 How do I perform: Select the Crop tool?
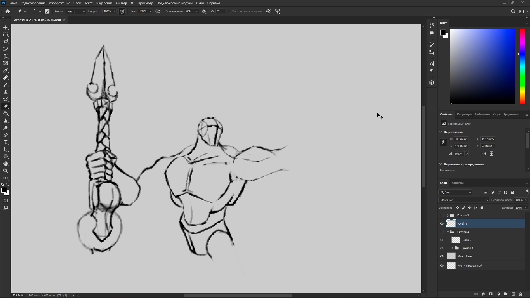coord(6,56)
